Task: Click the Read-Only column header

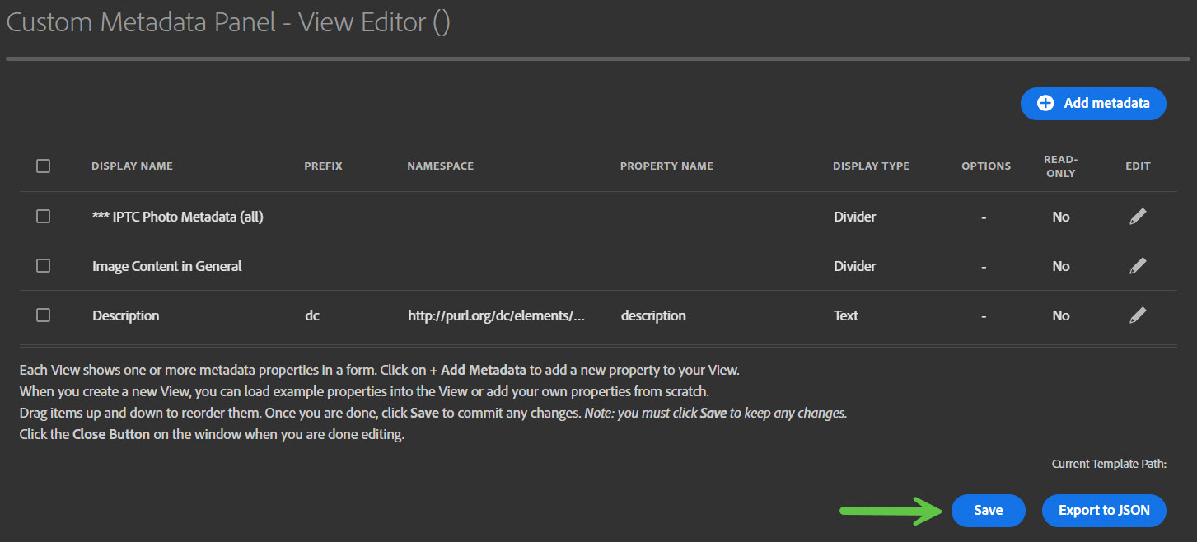Action: [1059, 166]
